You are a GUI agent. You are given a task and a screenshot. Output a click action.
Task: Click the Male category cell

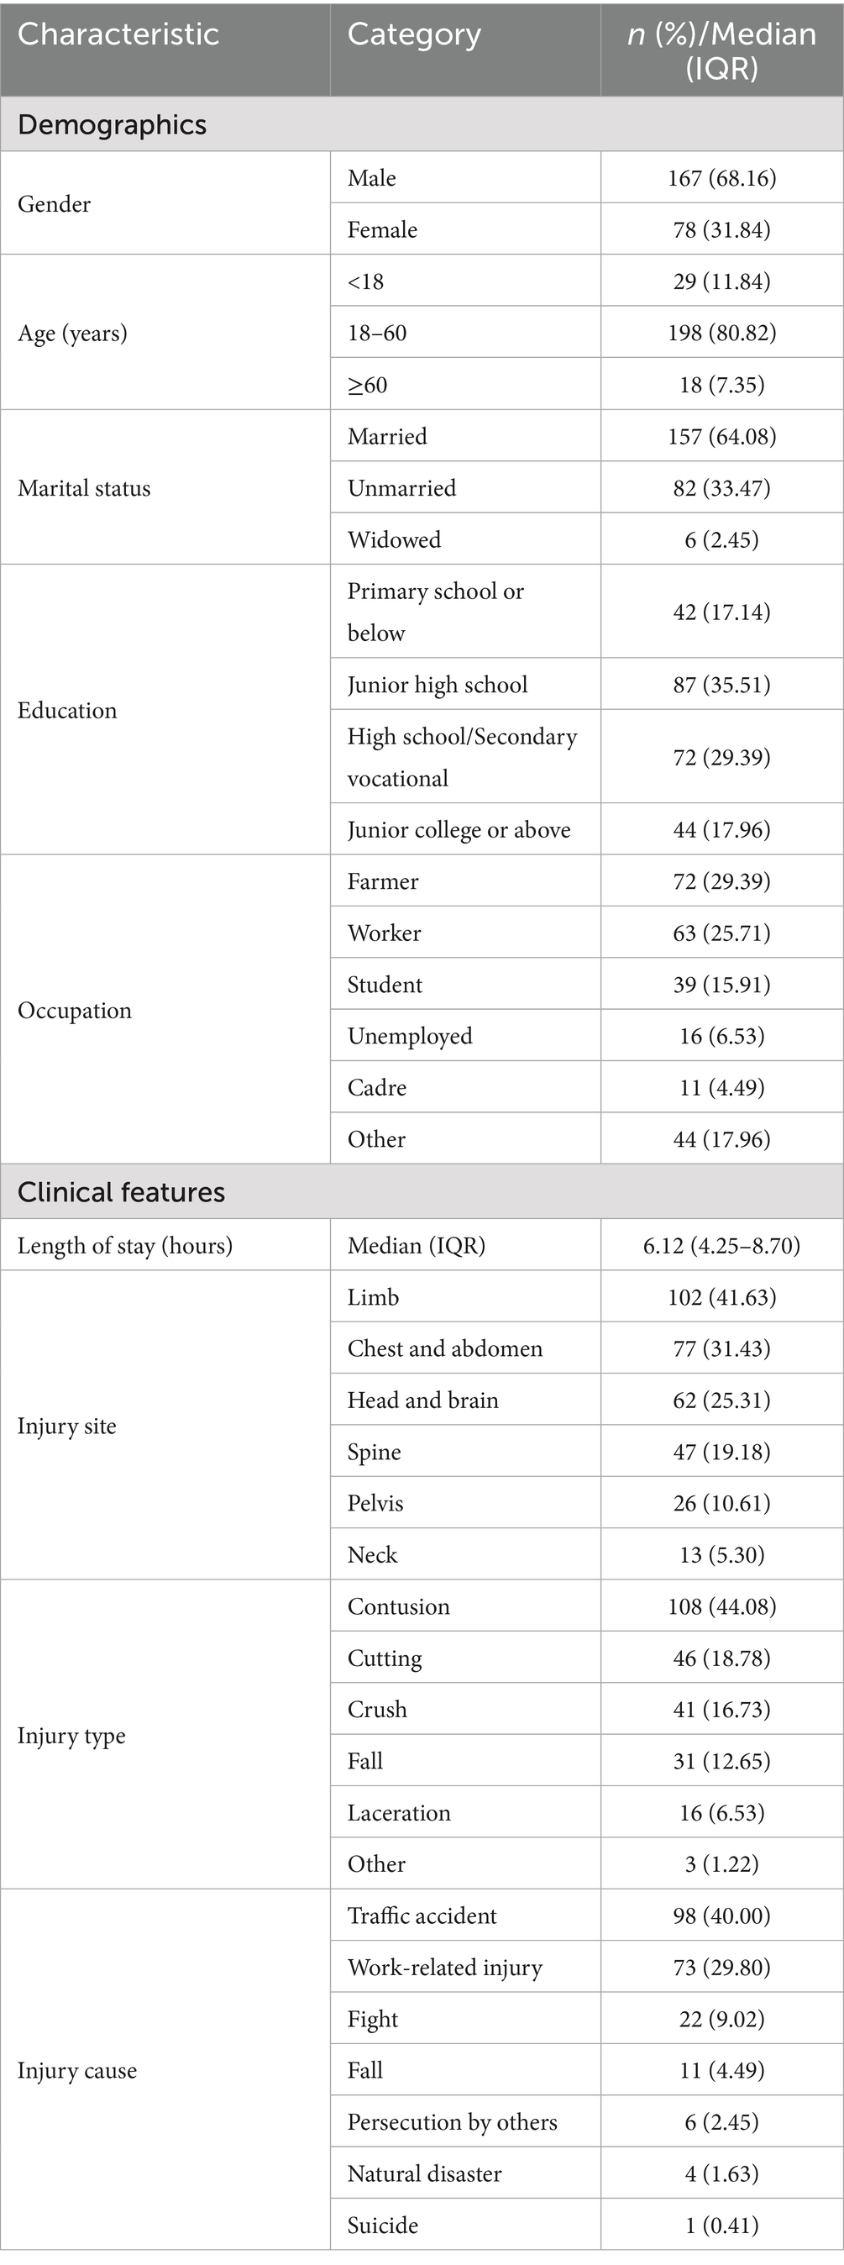(x=372, y=178)
